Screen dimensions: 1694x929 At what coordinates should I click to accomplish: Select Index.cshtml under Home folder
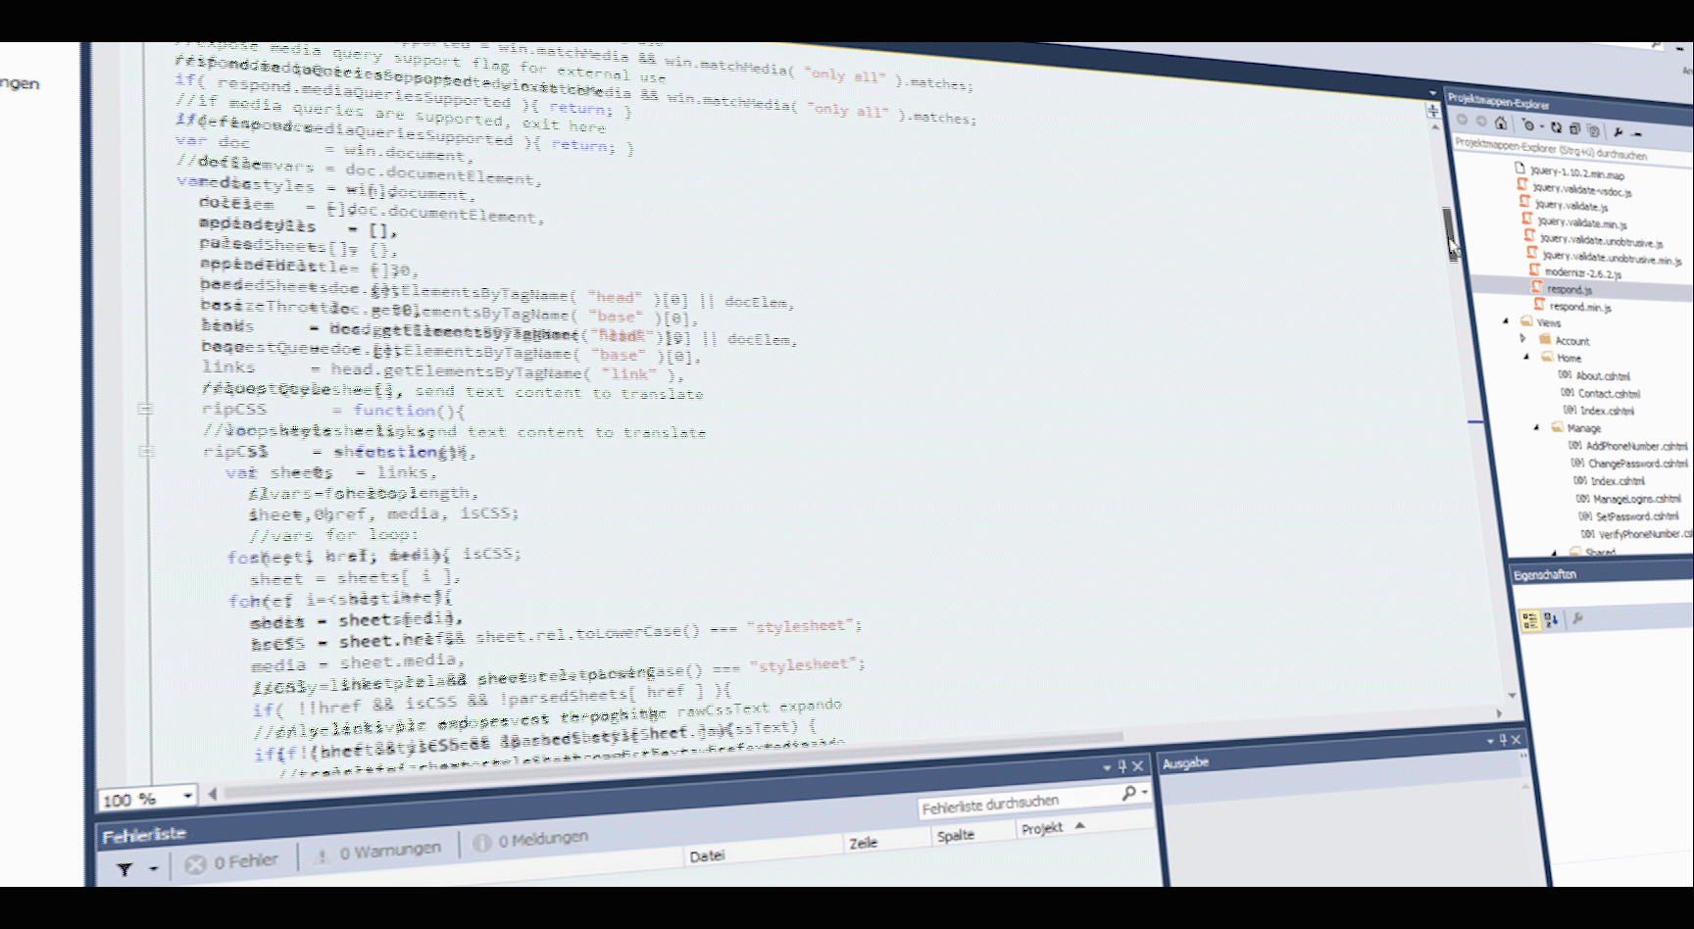[1606, 411]
